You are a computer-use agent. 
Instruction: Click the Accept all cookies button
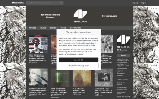(79, 60)
